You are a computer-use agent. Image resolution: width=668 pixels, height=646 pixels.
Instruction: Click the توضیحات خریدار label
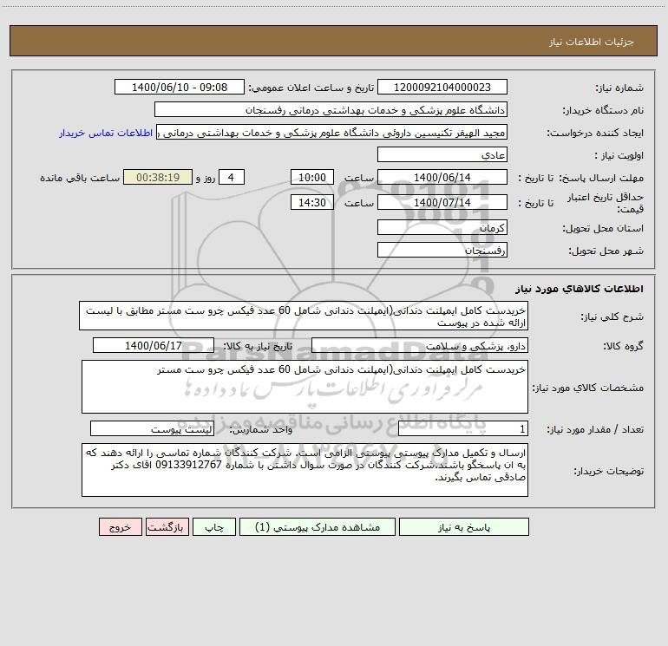pyautogui.click(x=609, y=471)
